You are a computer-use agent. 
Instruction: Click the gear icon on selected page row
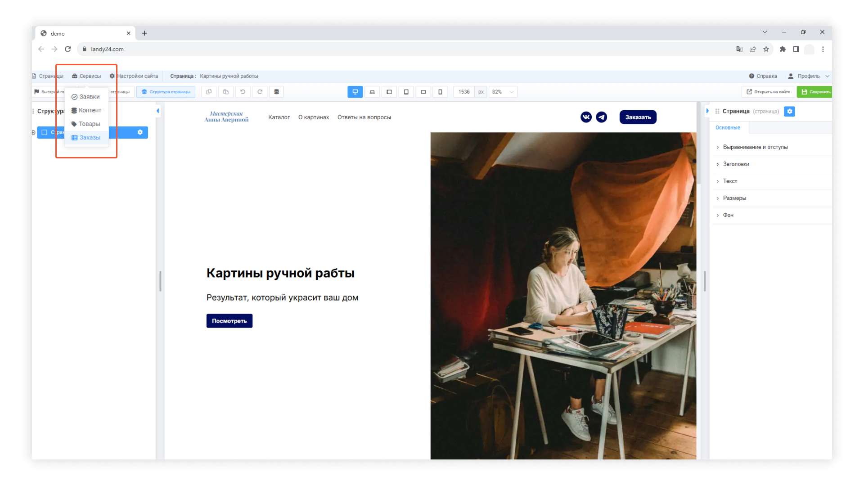140,132
